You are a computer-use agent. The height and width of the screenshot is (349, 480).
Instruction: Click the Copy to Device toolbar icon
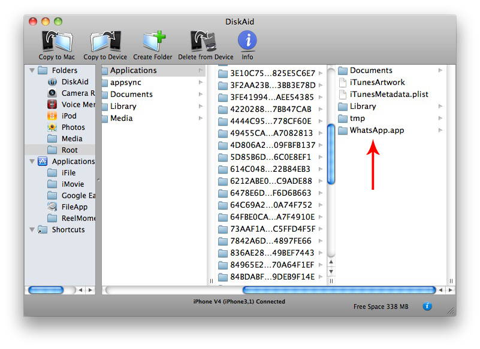(x=105, y=41)
